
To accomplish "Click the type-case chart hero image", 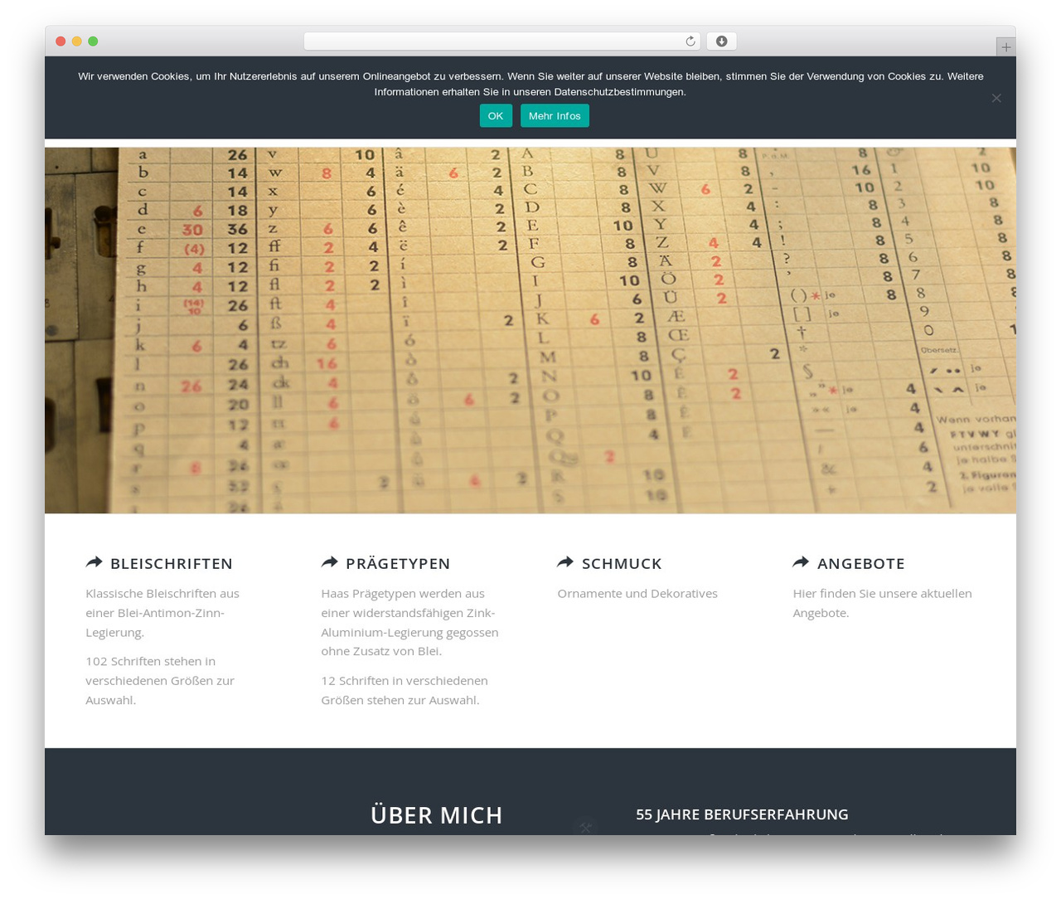I will coord(530,330).
